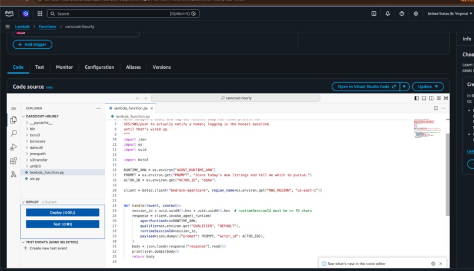
Task: Follow the Functions breadcrumb link
Action: [x=48, y=26]
